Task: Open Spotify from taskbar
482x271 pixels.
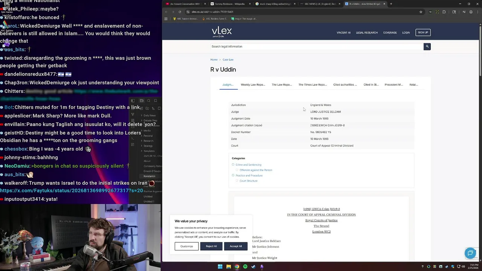Action: (x=245, y=266)
